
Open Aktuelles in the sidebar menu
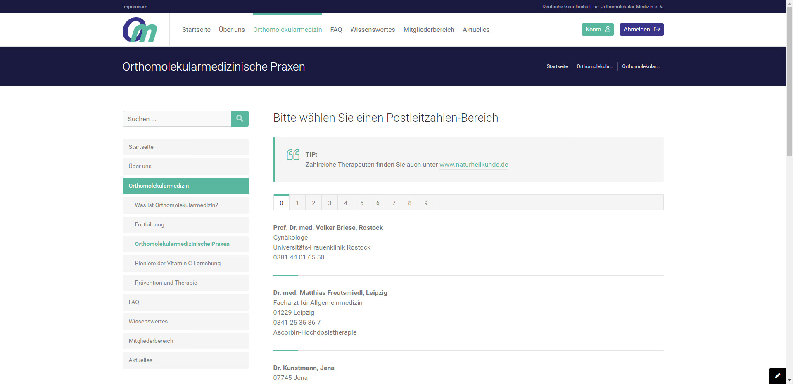[x=185, y=360]
